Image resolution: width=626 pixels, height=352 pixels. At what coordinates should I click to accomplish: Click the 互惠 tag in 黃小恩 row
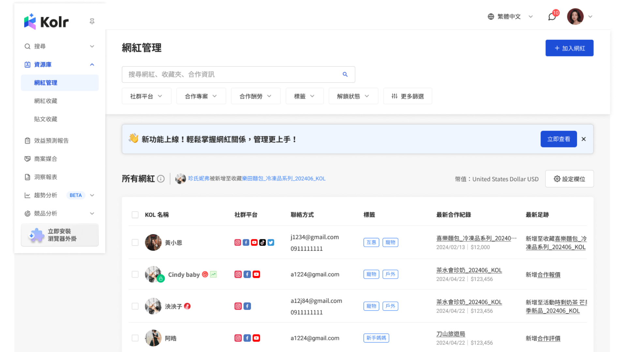pyautogui.click(x=371, y=242)
